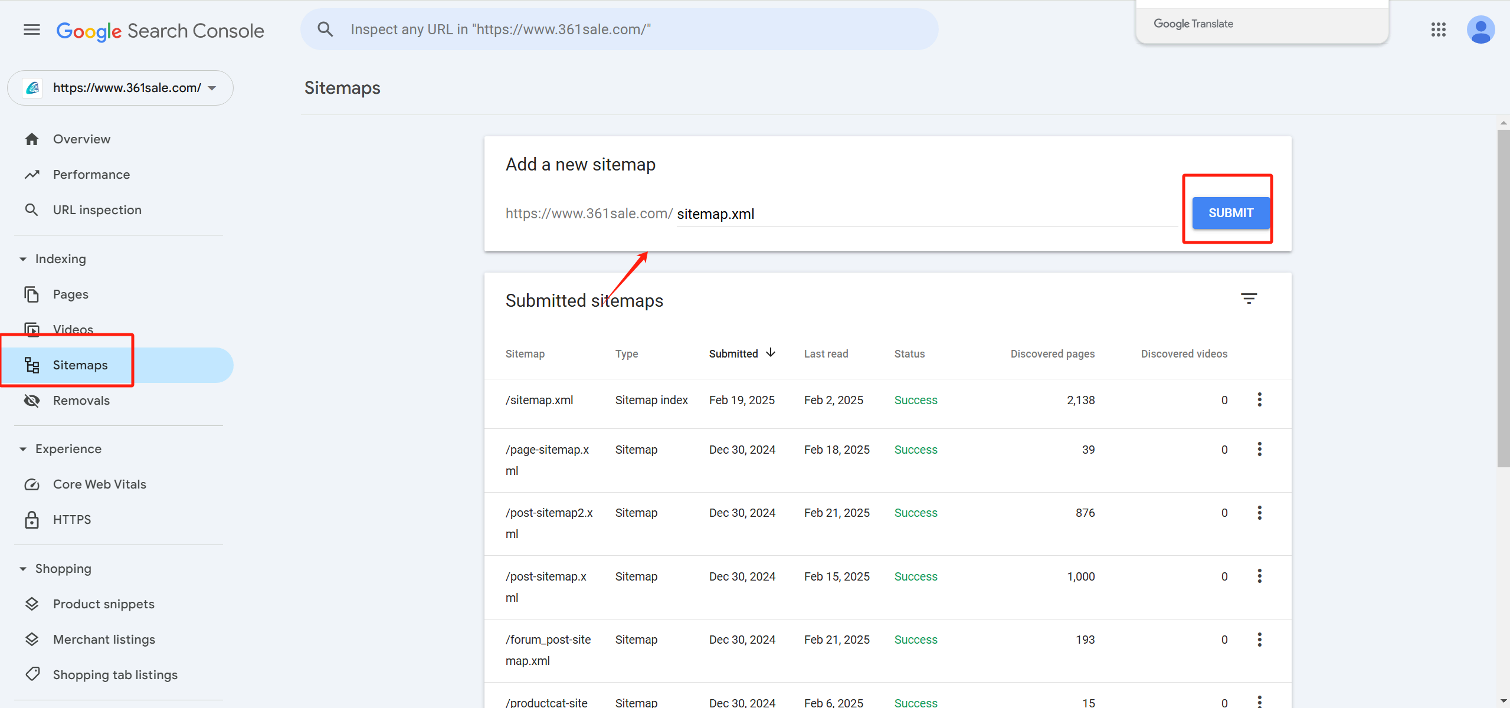Click the Removals eye icon

(x=32, y=400)
